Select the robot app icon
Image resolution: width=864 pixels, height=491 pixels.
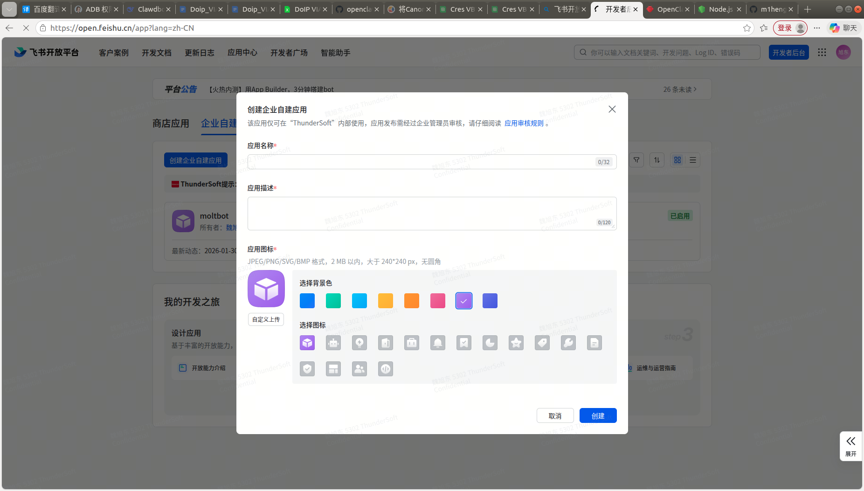[333, 343]
